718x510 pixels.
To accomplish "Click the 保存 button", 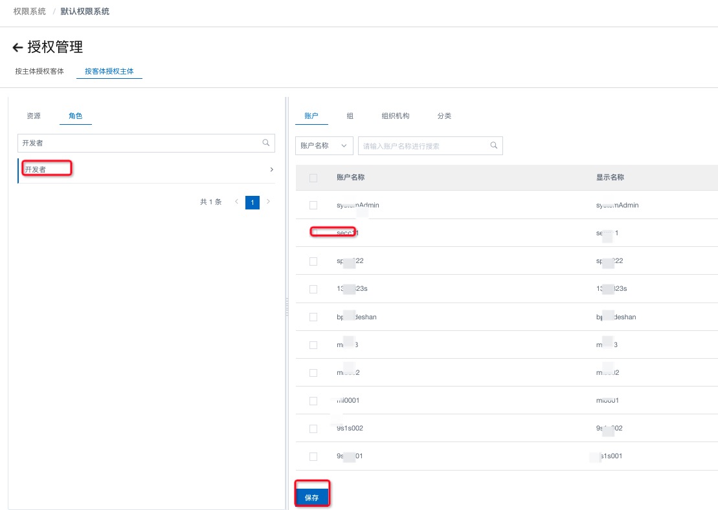I will coord(312,497).
